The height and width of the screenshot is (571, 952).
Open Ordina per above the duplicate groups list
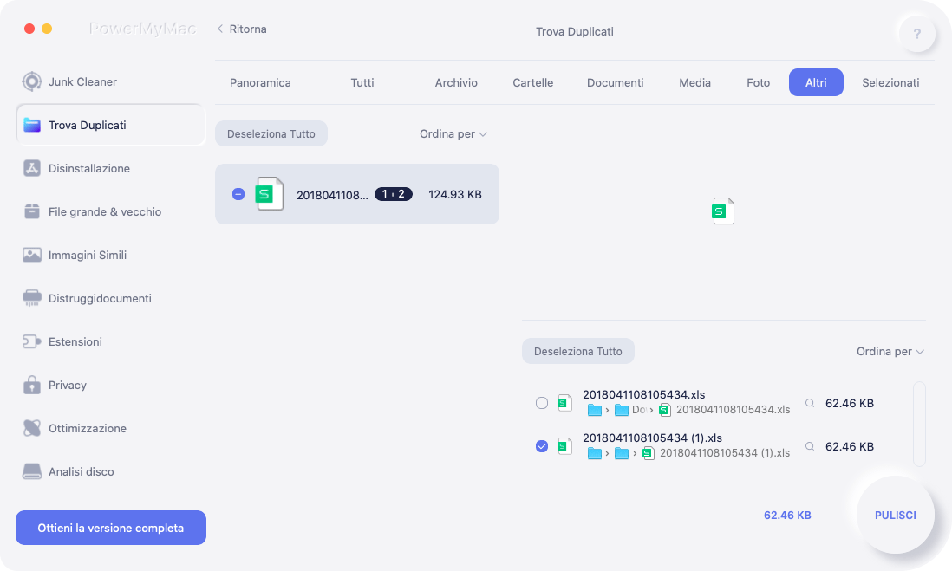point(453,134)
